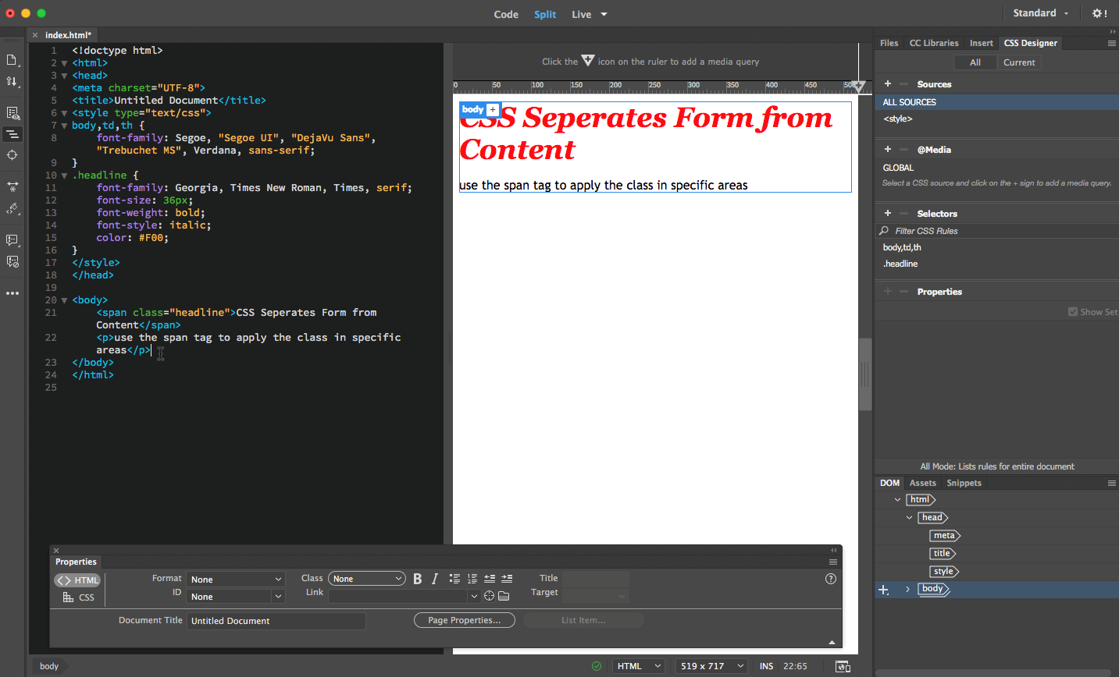
Task: Open the Format dropdown in Properties
Action: pyautogui.click(x=236, y=580)
